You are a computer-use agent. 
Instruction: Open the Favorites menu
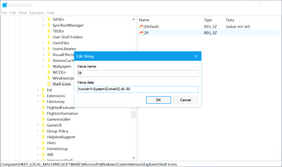(x=37, y=13)
